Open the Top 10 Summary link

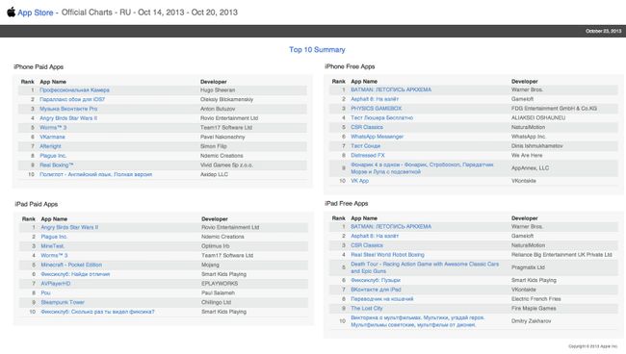(317, 49)
